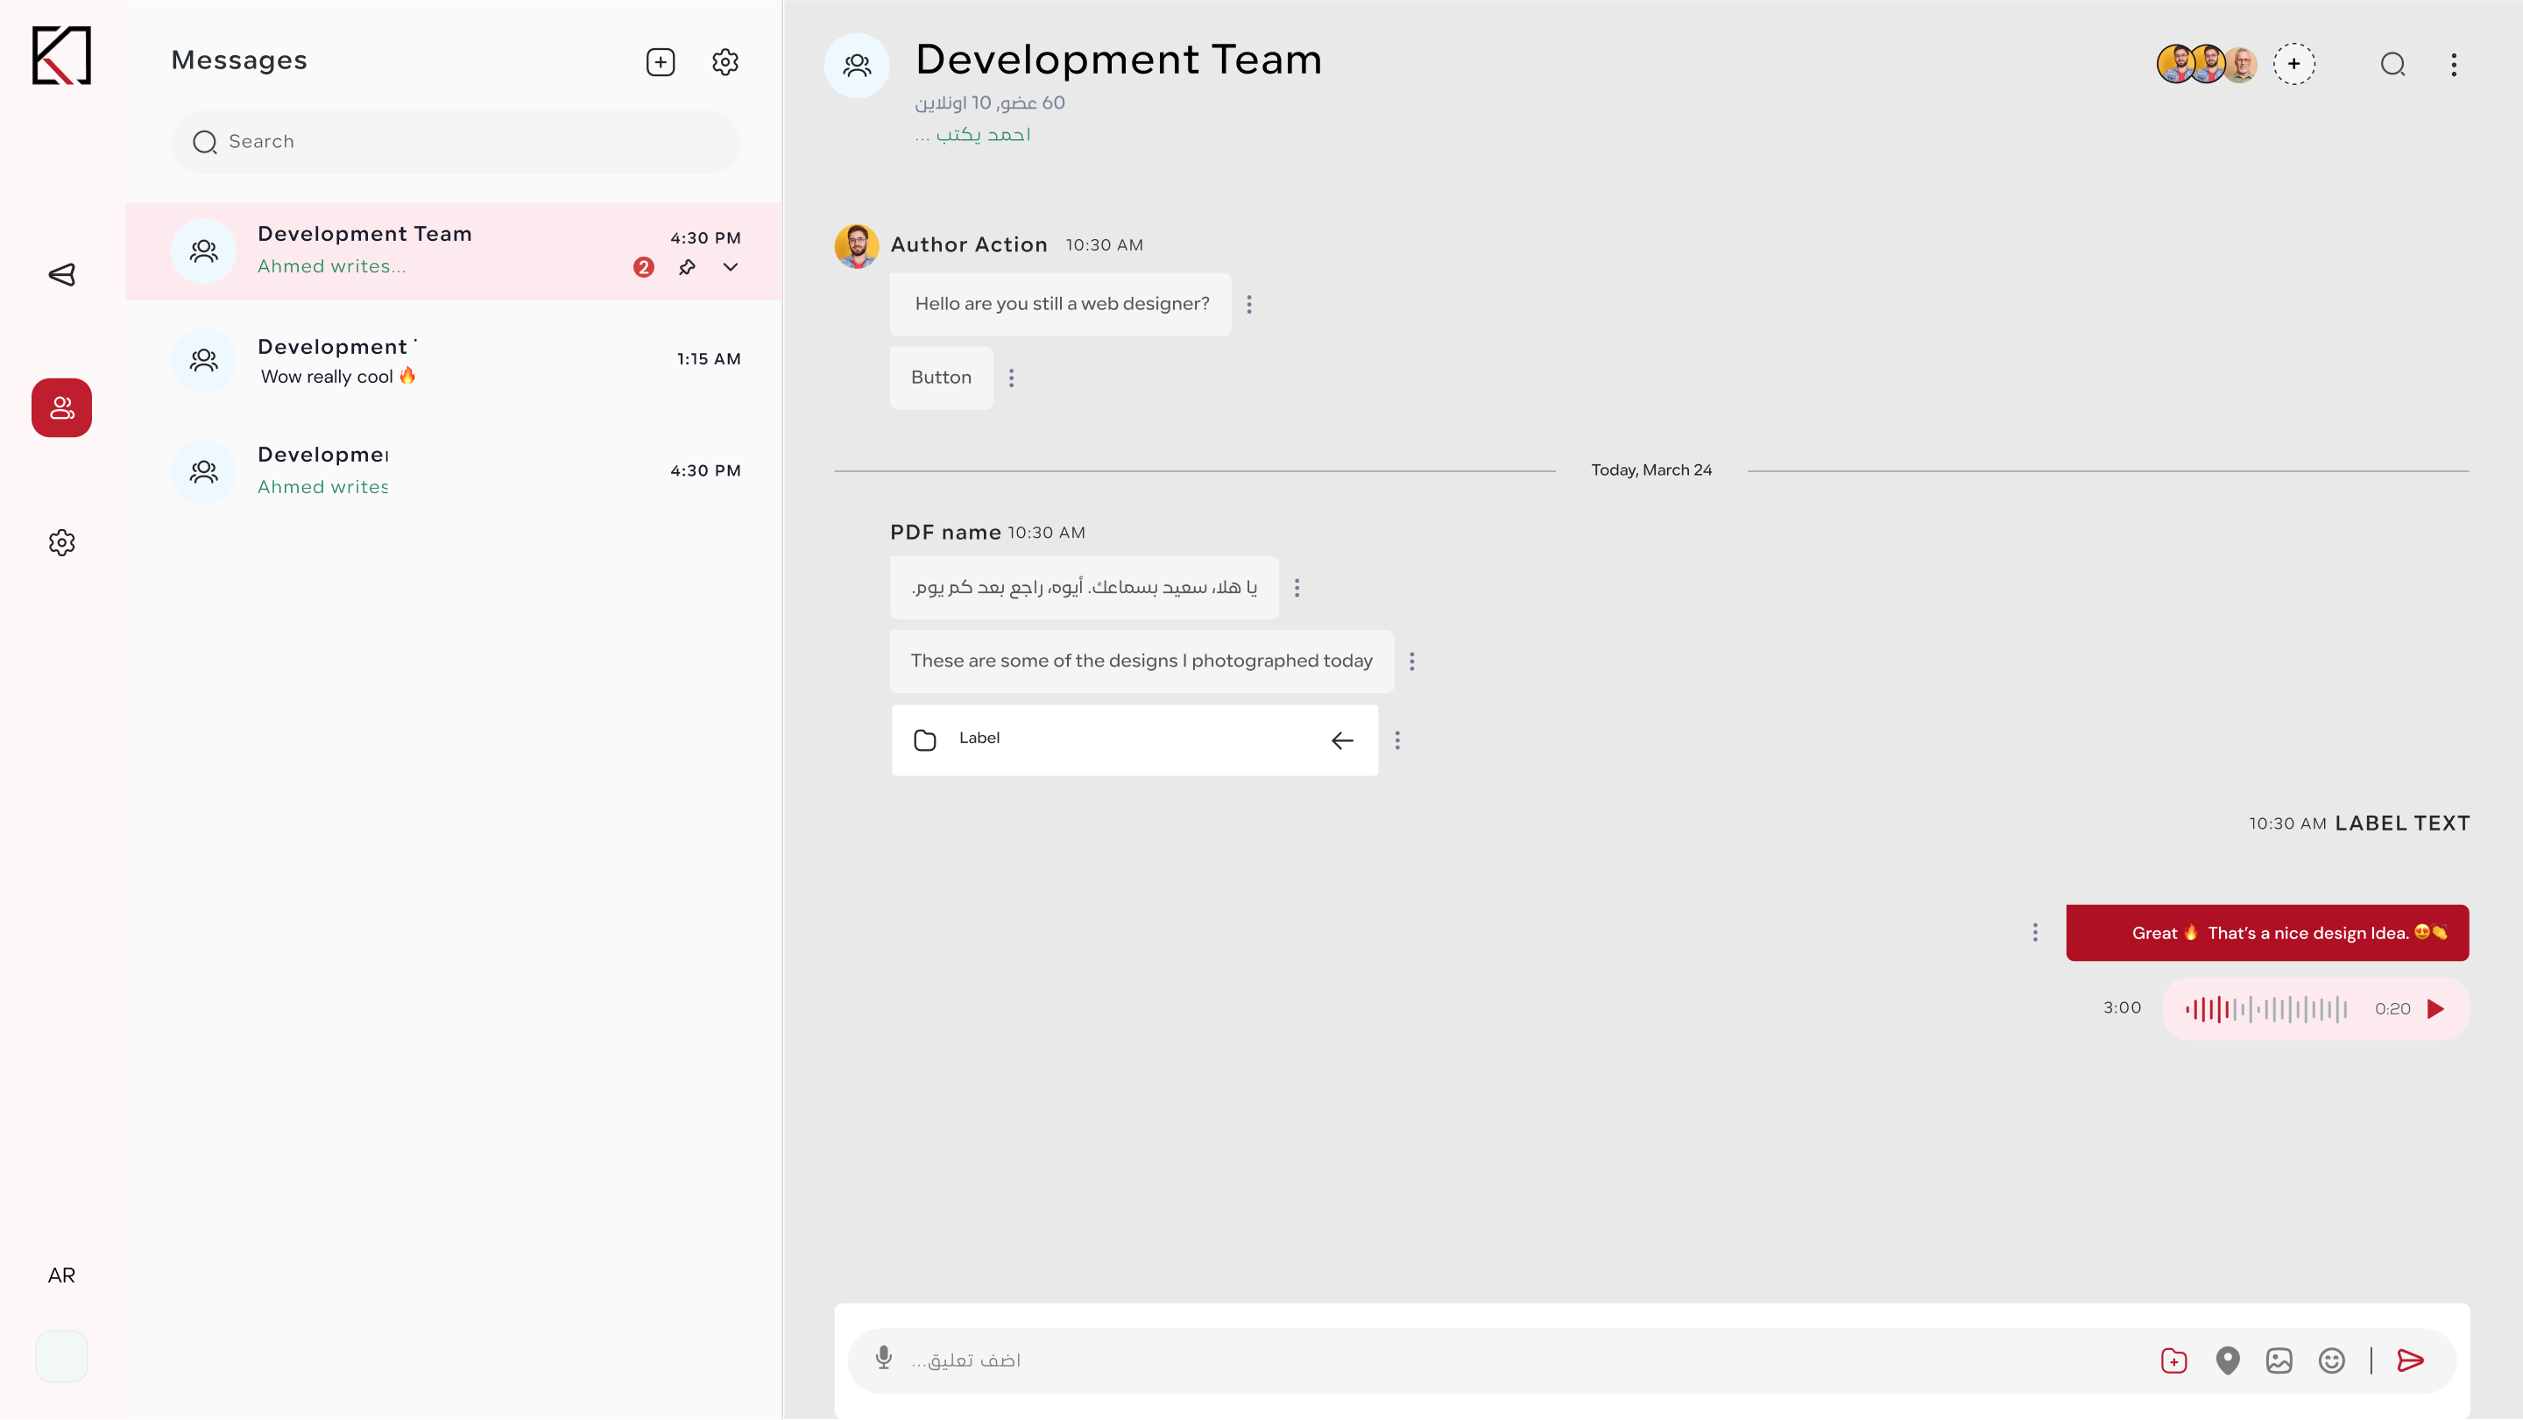2523x1420 pixels.
Task: Click the add attachment folder icon
Action: [2173, 1360]
